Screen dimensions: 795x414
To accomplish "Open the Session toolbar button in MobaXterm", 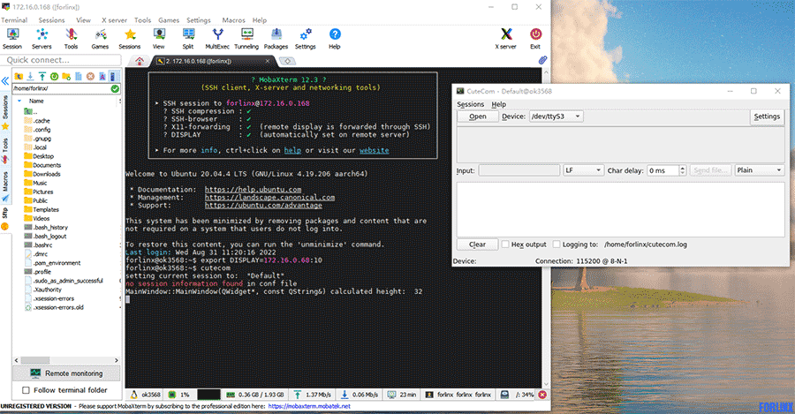I will 12,39.
